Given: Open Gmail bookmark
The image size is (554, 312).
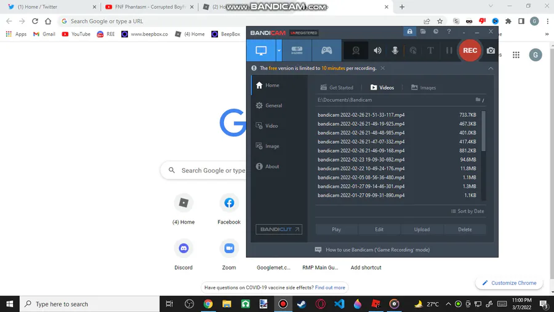Looking at the screenshot, I should coord(44,34).
